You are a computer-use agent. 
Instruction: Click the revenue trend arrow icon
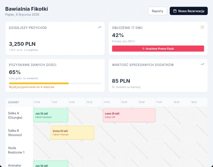100,27
